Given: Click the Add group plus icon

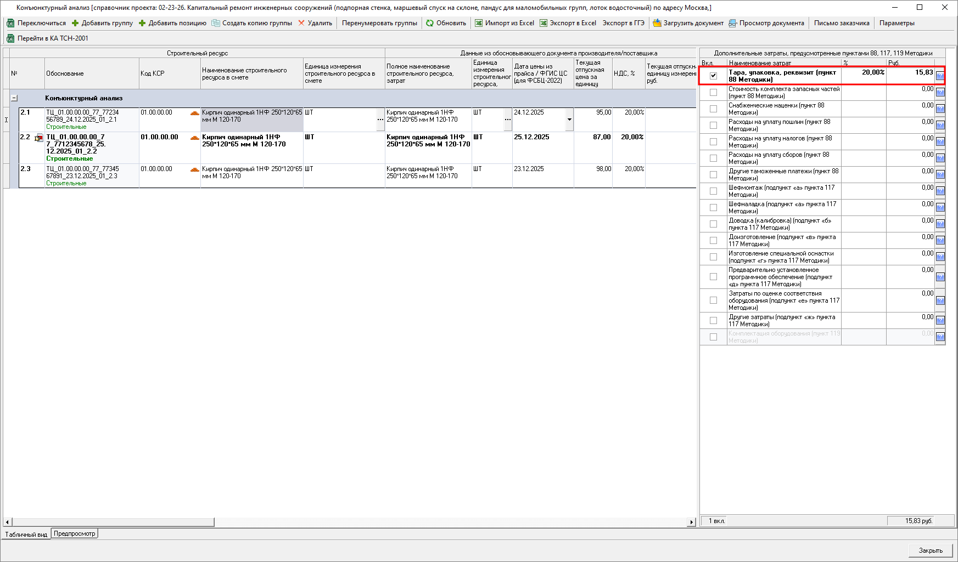Looking at the screenshot, I should [76, 23].
